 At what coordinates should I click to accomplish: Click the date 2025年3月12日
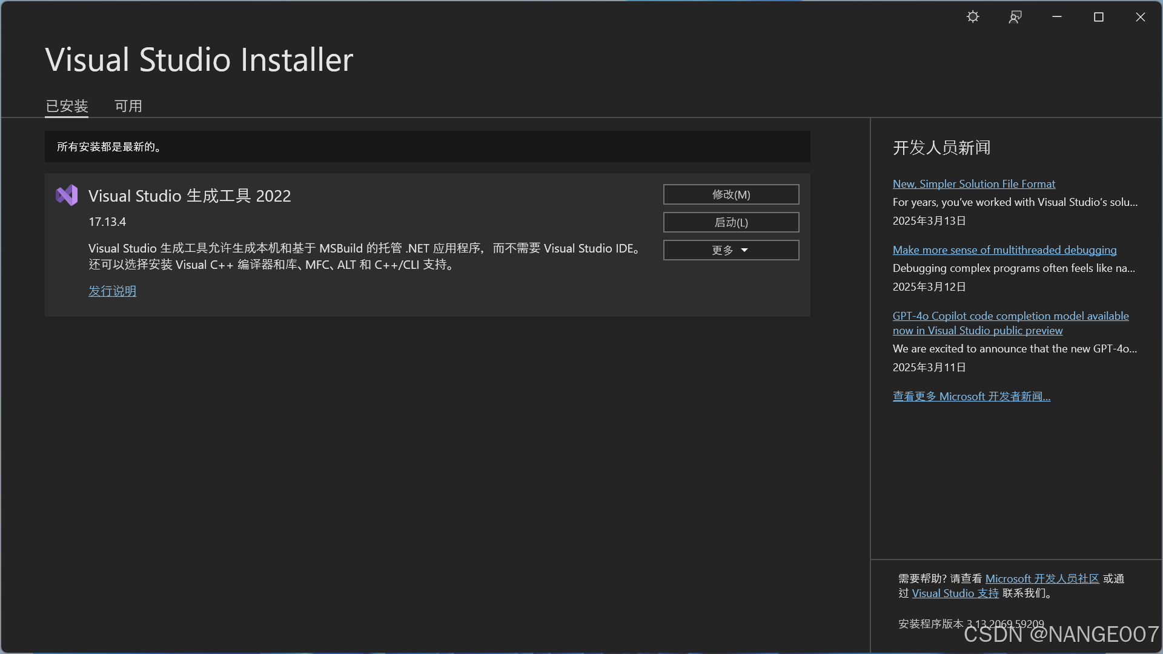[x=929, y=286]
